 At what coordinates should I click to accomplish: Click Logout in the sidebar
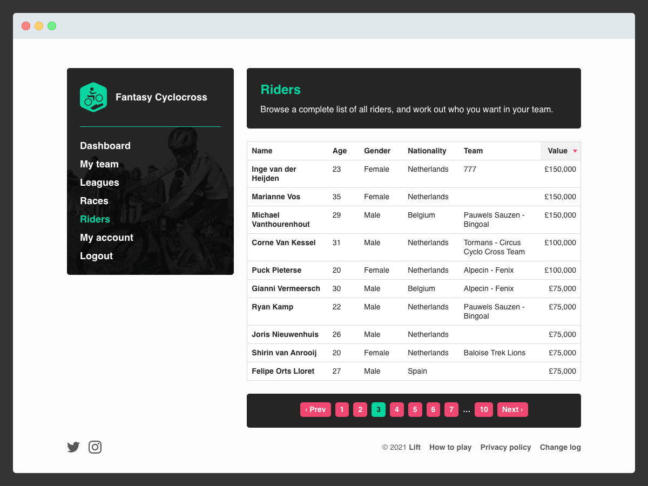[96, 256]
